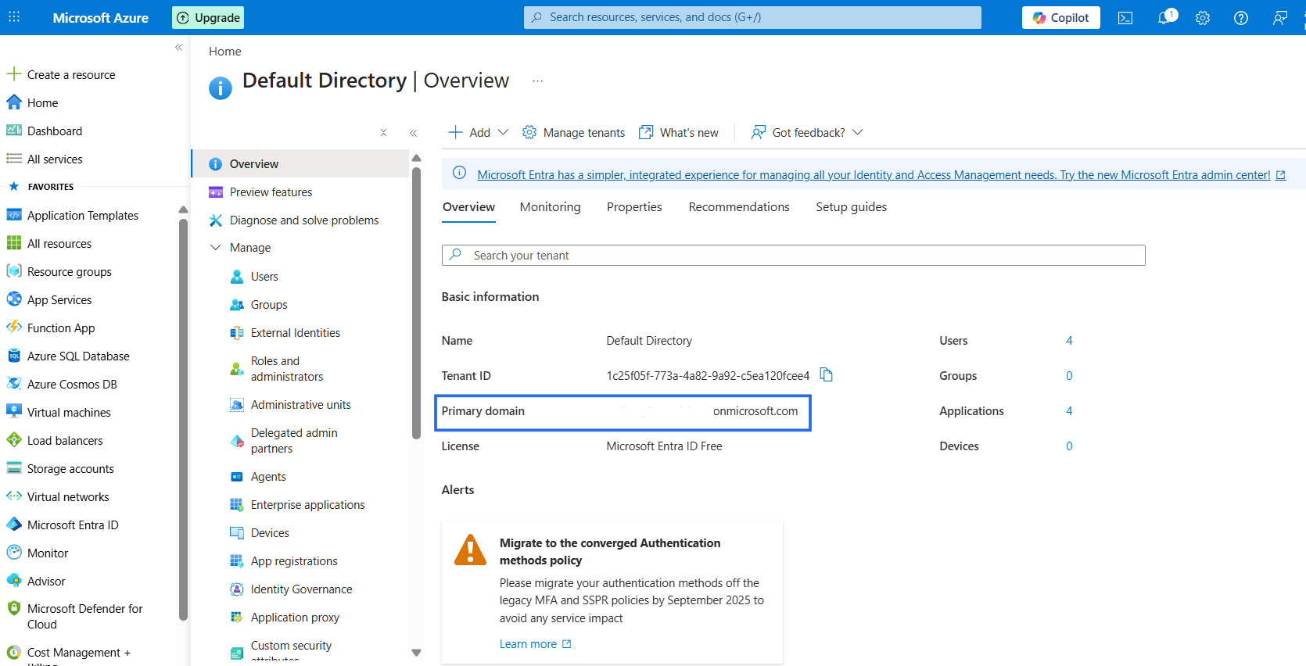This screenshot has width=1306, height=666.
Task: Open the Add dropdown
Action: coord(479,133)
